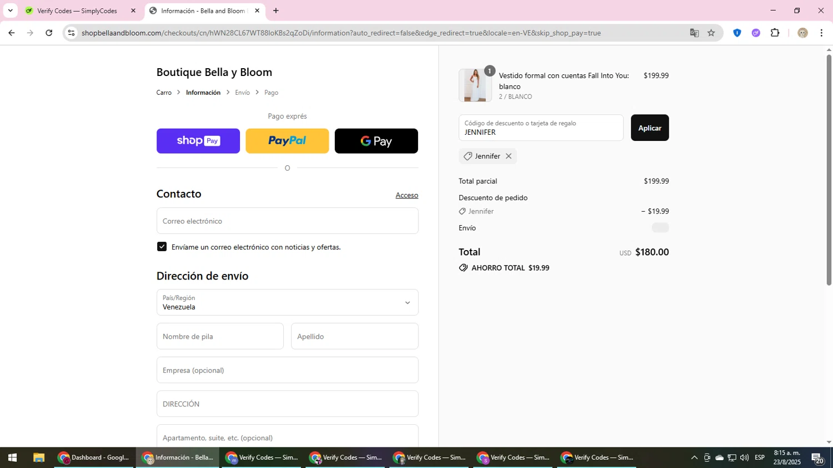
Task: Open the Windows Start menu
Action: pos(12,457)
